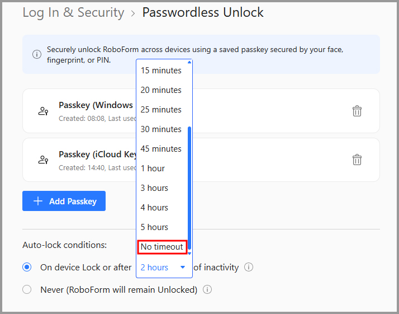This screenshot has height=314, width=399.
Task: Delete the Windows passkey with trash icon
Action: click(357, 111)
